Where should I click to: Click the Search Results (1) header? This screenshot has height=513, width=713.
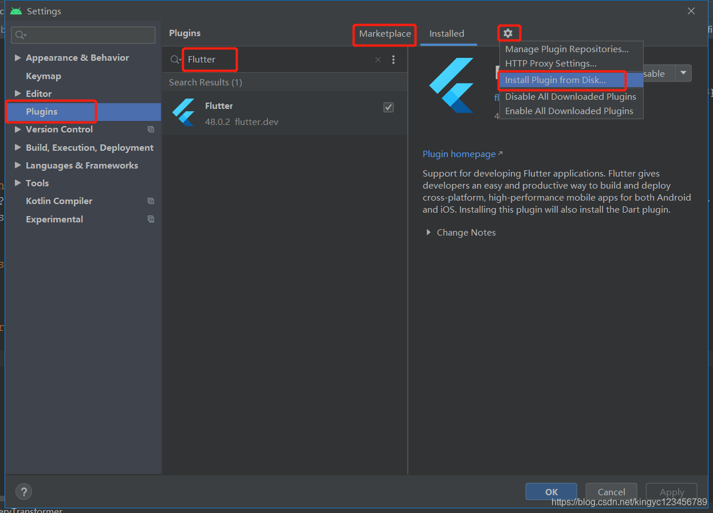tap(206, 83)
